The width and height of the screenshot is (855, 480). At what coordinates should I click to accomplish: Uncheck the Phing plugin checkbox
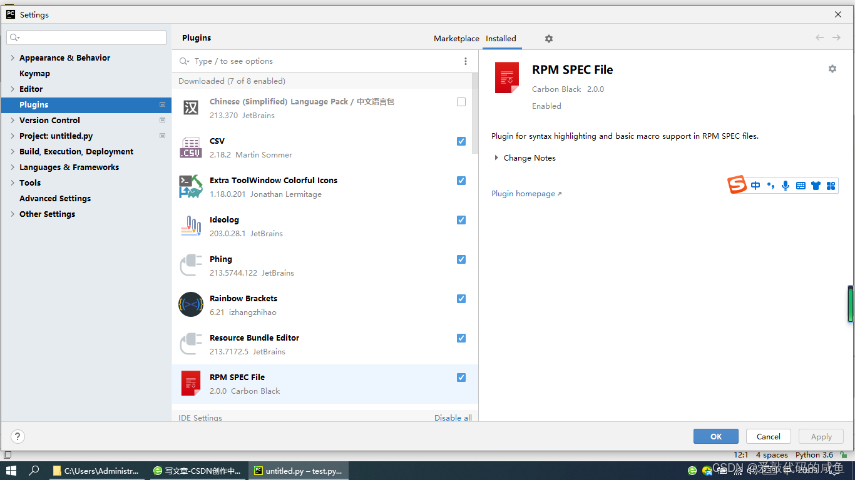point(461,259)
